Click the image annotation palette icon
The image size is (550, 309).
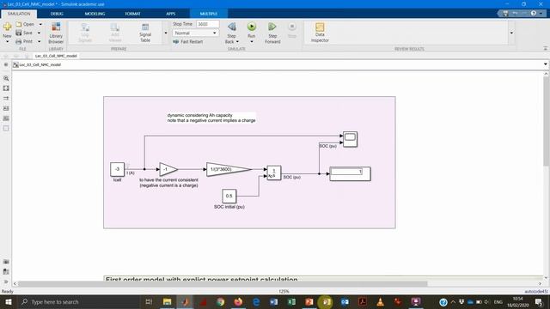click(6, 118)
